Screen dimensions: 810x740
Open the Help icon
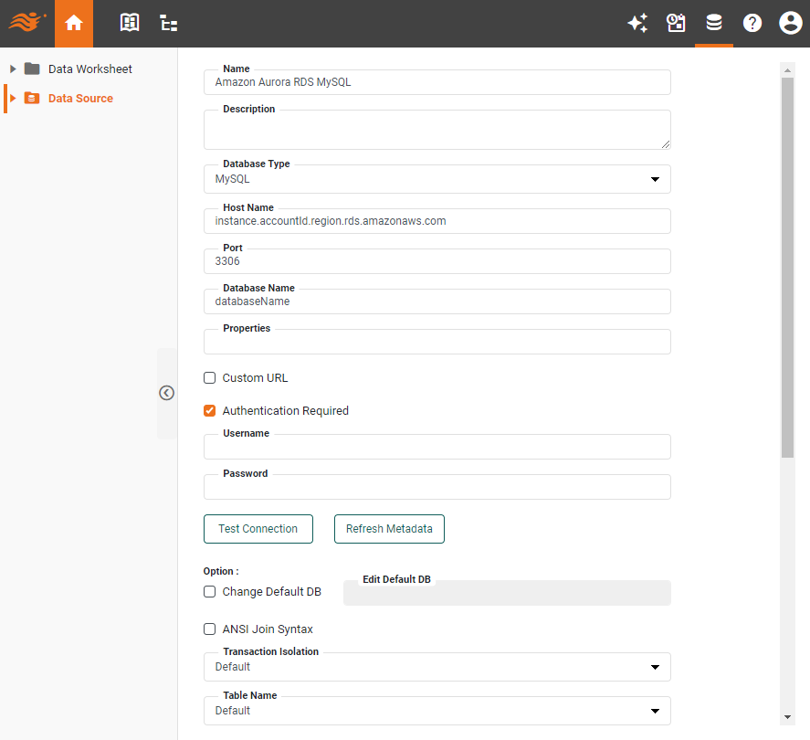[x=752, y=23]
